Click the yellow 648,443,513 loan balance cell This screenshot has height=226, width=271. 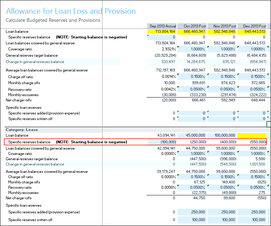(252, 32)
